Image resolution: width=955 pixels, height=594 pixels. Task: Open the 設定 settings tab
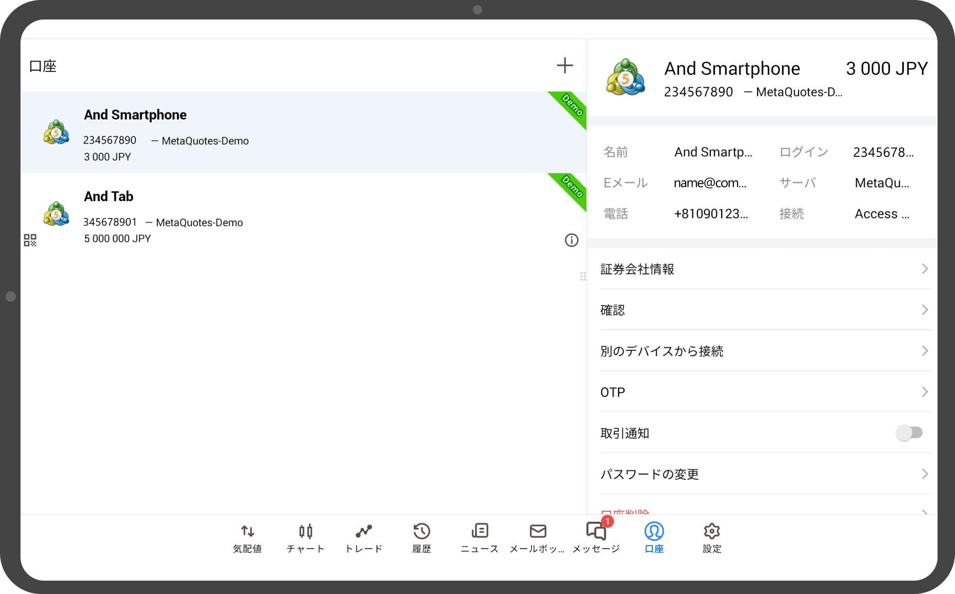click(712, 538)
